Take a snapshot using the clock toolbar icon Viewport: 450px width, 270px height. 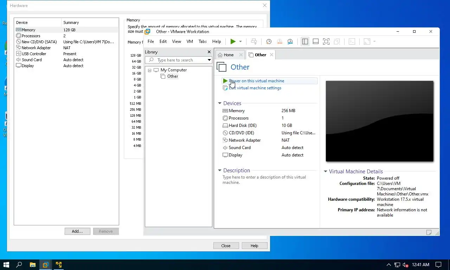coord(269,41)
